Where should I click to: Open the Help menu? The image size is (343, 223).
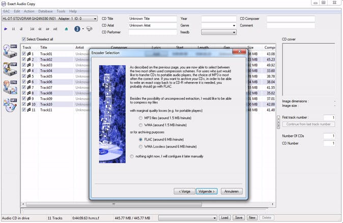[x=73, y=11]
